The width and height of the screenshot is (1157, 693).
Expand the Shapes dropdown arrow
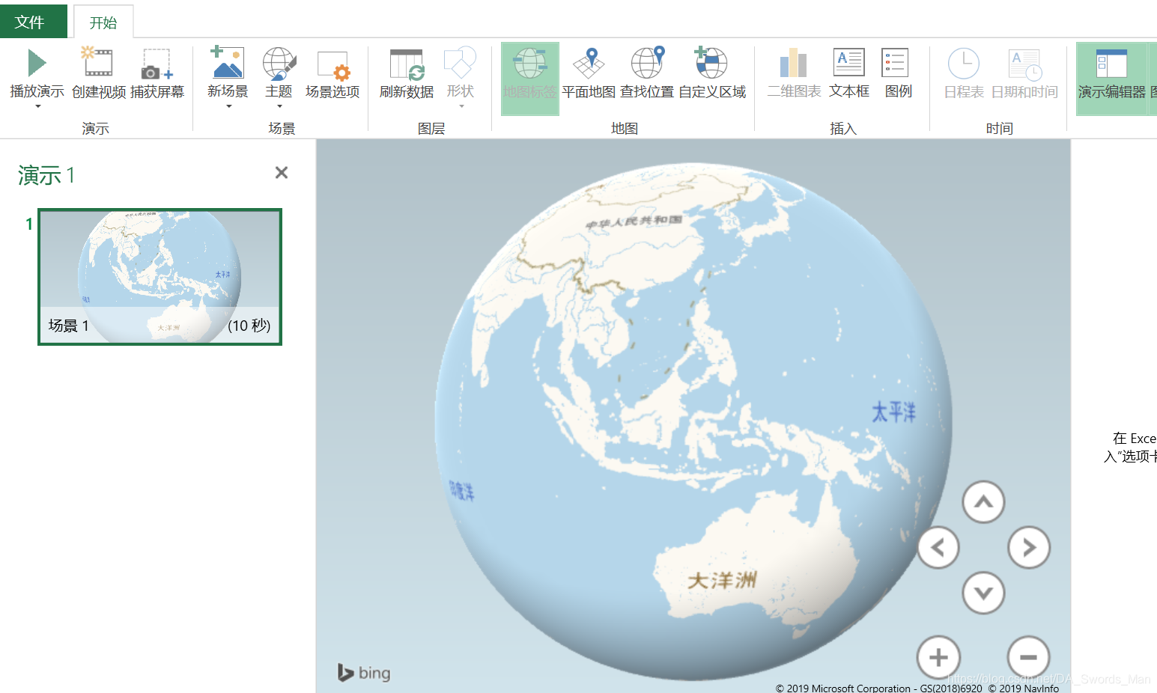tap(461, 106)
